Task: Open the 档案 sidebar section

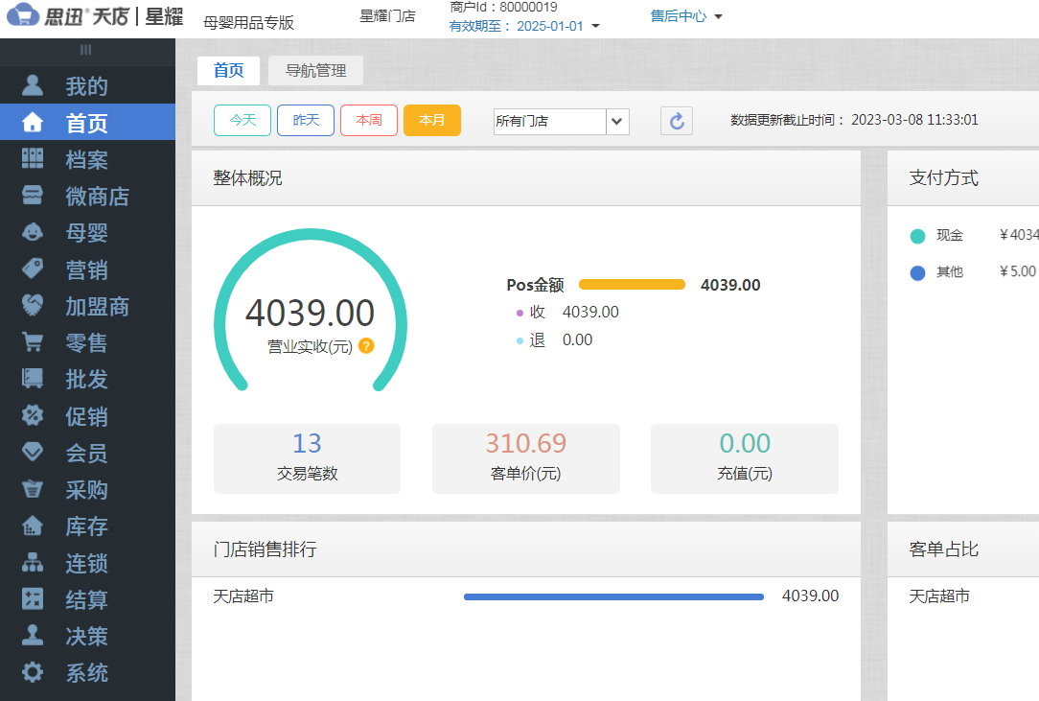Action: tap(87, 159)
